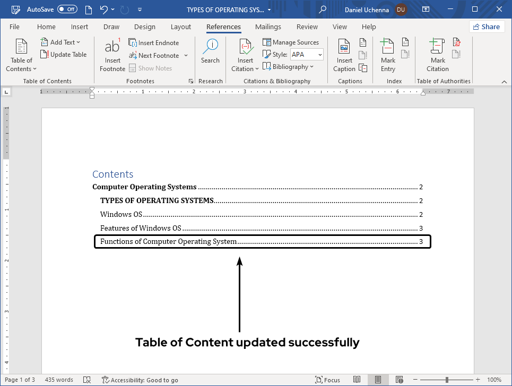
Task: Switch to the Mailings tab
Action: [x=268, y=27]
